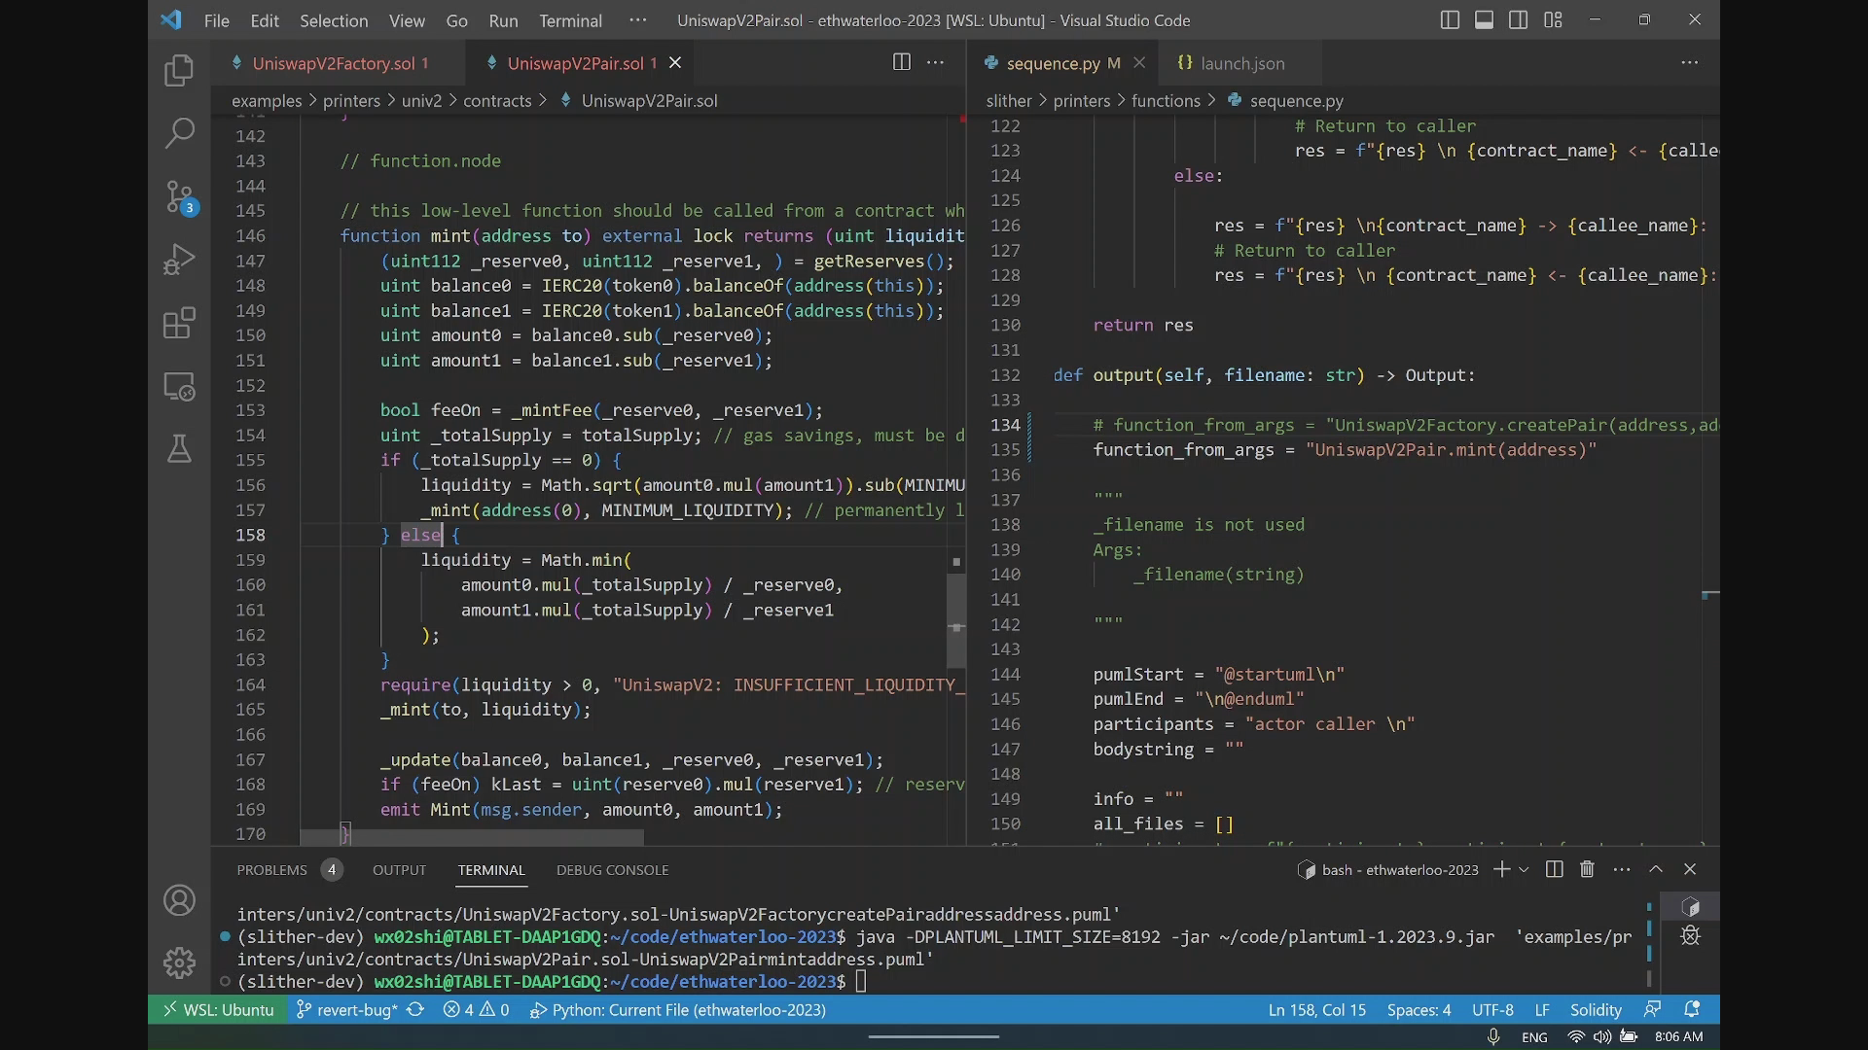Image resolution: width=1868 pixels, height=1050 pixels.
Task: Click Ln 158, Col 15 position indicator
Action: pyautogui.click(x=1316, y=1010)
